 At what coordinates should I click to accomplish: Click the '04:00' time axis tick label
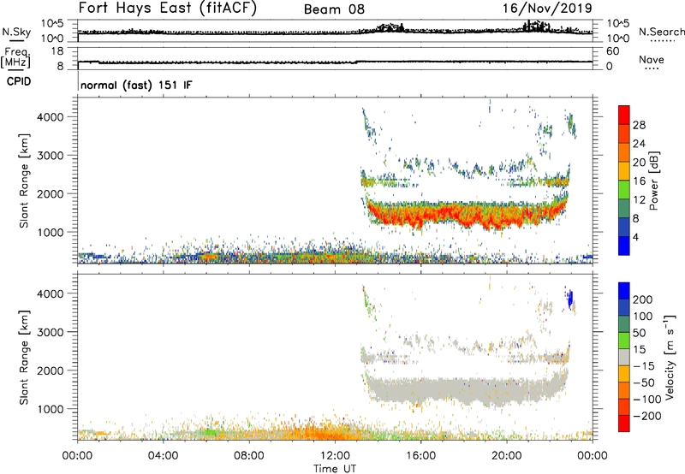(x=164, y=455)
